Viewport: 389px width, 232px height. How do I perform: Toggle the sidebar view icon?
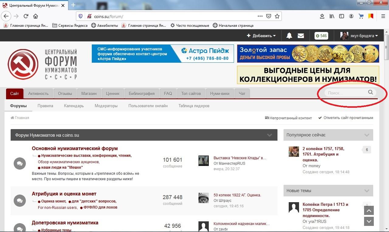tap(342, 16)
